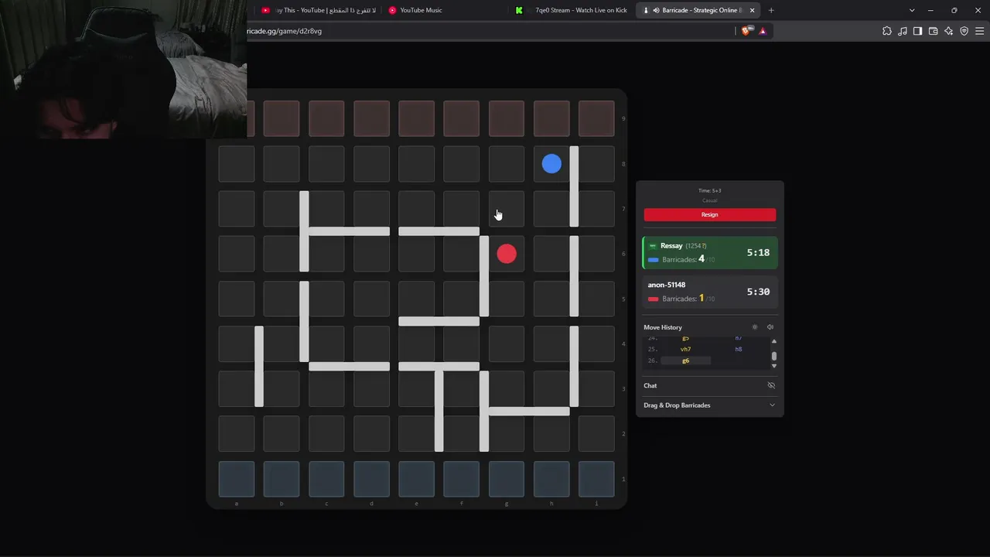Click board square f6

point(462,254)
